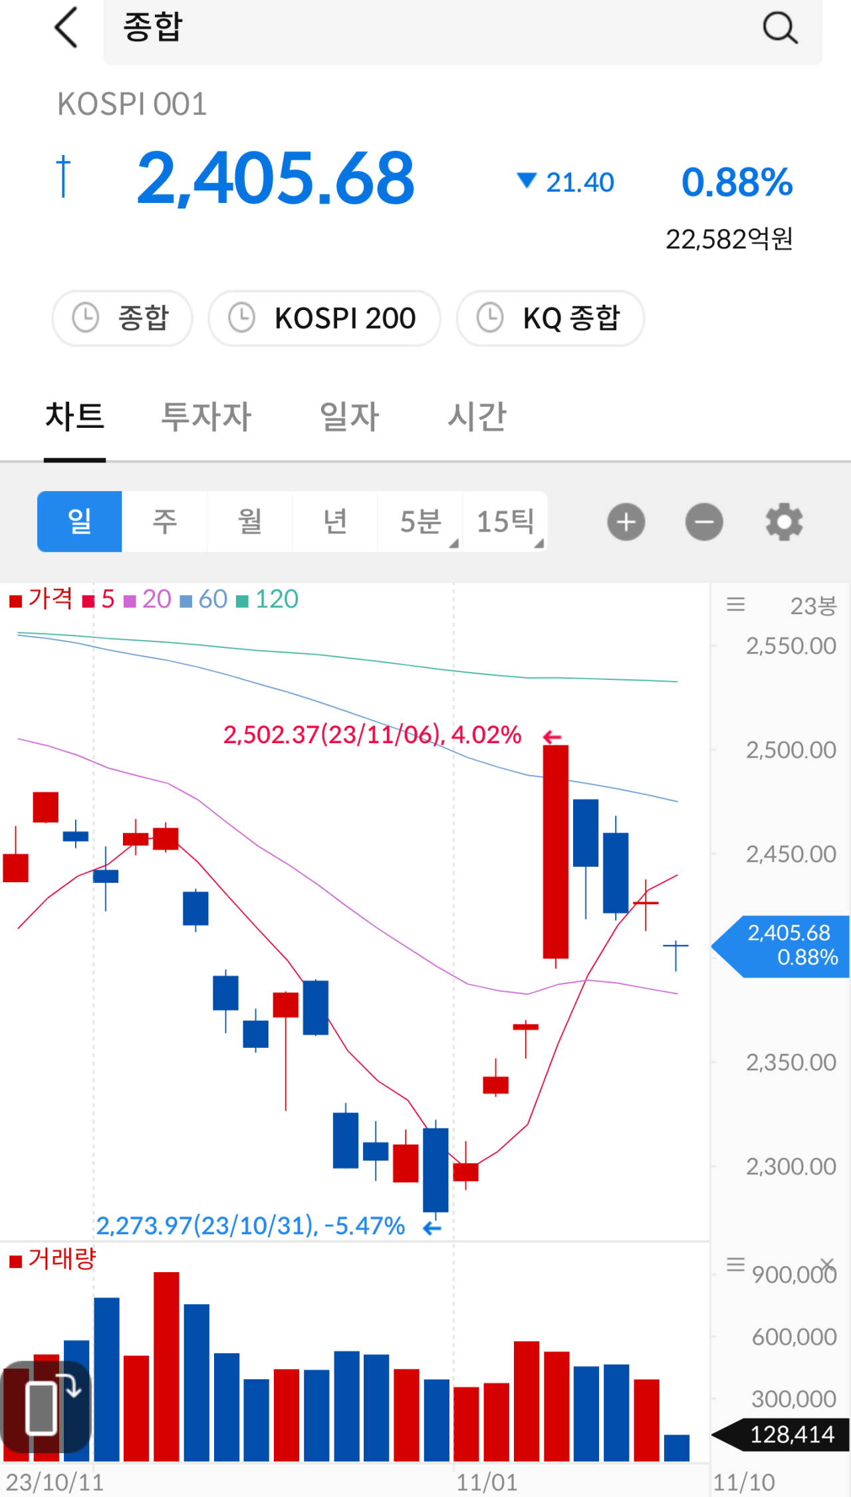Tap the 120 moving average color swatch
Screen dimensions: 851x1497
pyautogui.click(x=243, y=601)
